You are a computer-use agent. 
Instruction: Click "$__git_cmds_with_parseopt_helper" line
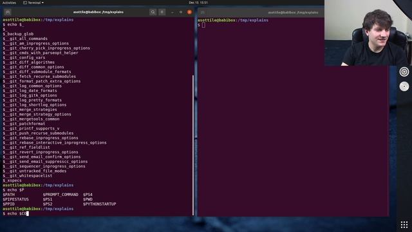41,53
